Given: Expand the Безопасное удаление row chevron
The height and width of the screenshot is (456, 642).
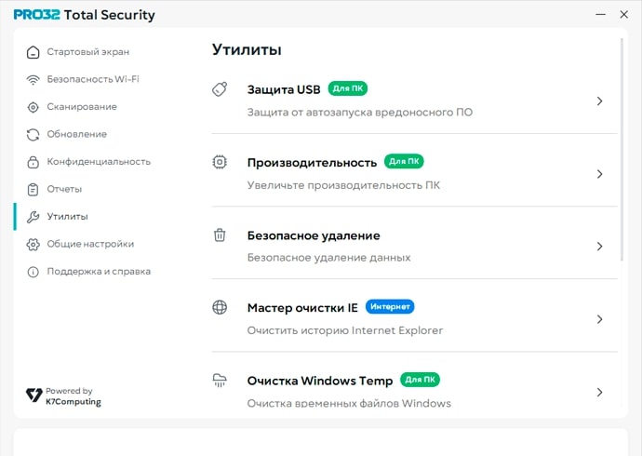Looking at the screenshot, I should click(x=600, y=247).
